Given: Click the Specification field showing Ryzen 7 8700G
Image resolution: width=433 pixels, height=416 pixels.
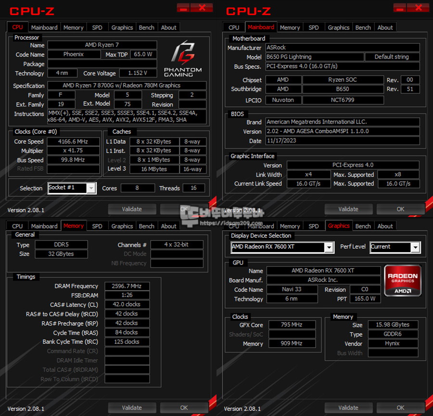Looking at the screenshot, I should click(x=127, y=86).
